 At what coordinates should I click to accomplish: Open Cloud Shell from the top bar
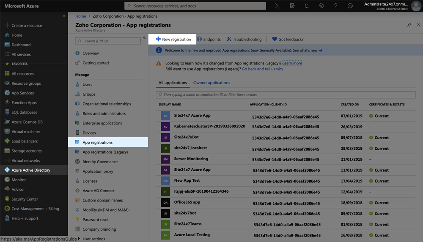click(x=277, y=5)
